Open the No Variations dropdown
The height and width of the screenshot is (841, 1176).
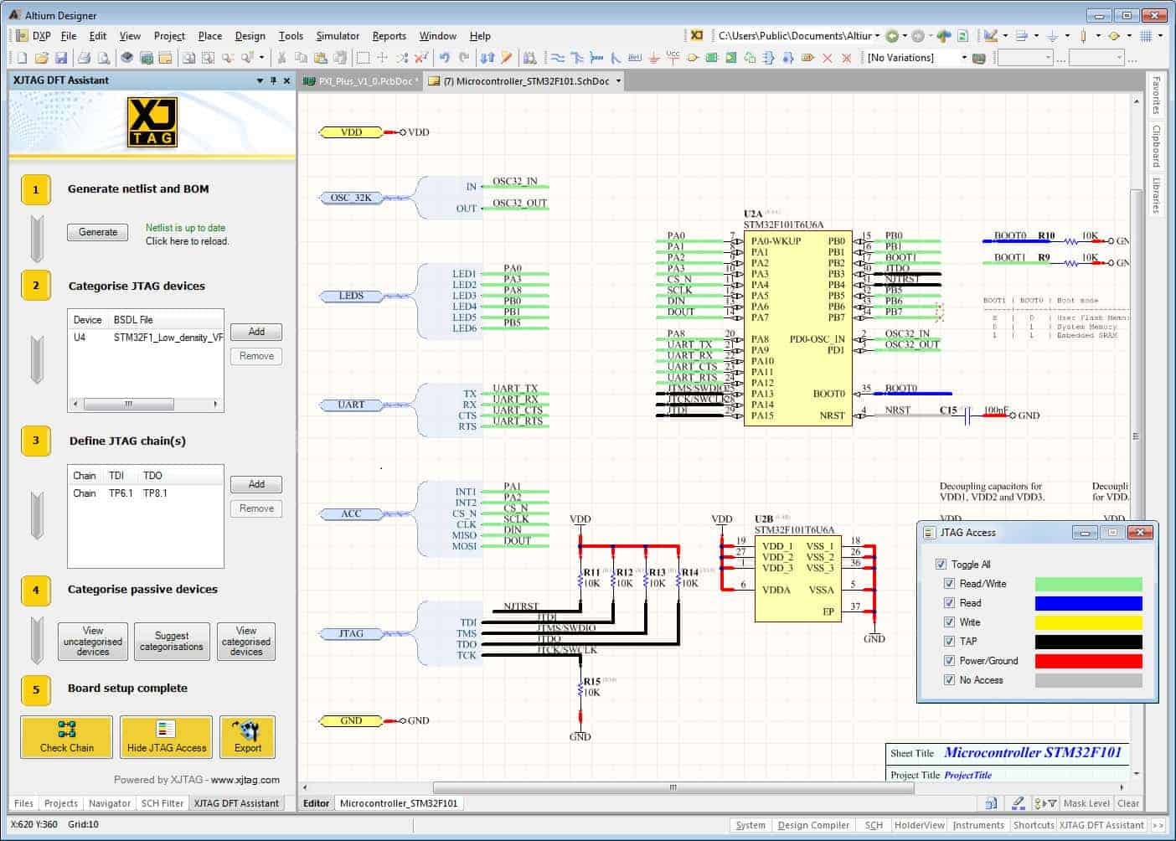(963, 58)
